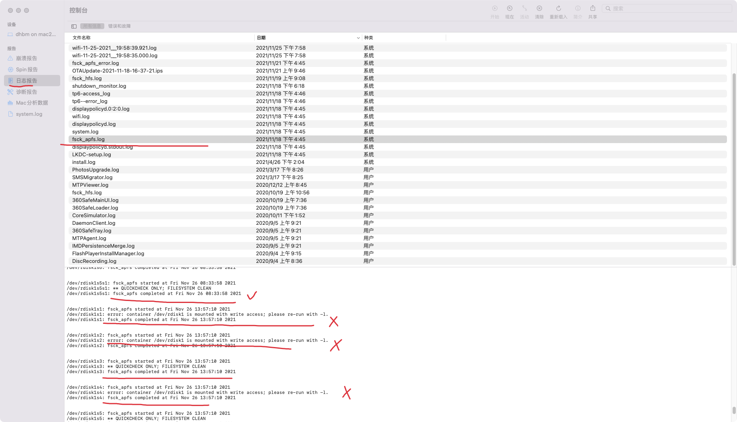
Task: Select the 错误和故障 filter tab
Action: 119,26
